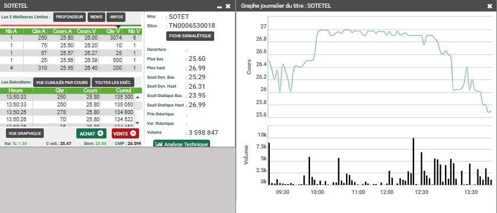Click the executions scrollbar thumb
This screenshot has height=213, width=497.
(x=138, y=105)
